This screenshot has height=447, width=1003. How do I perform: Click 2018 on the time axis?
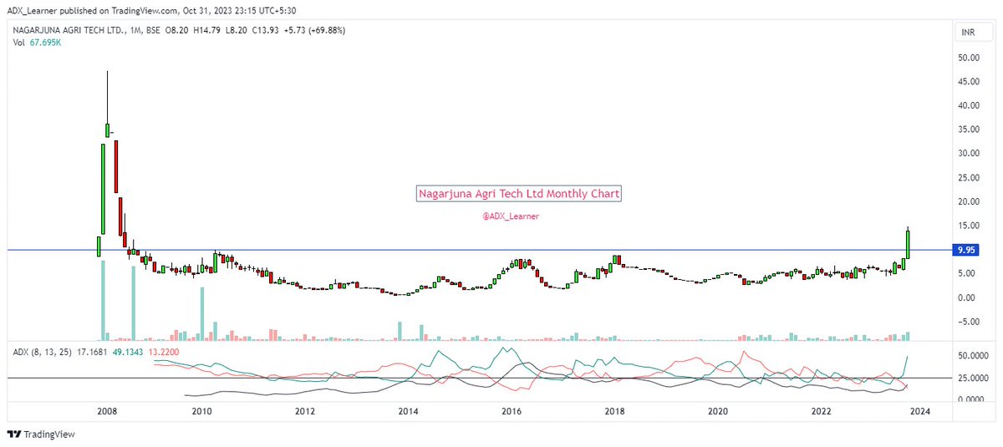click(615, 411)
